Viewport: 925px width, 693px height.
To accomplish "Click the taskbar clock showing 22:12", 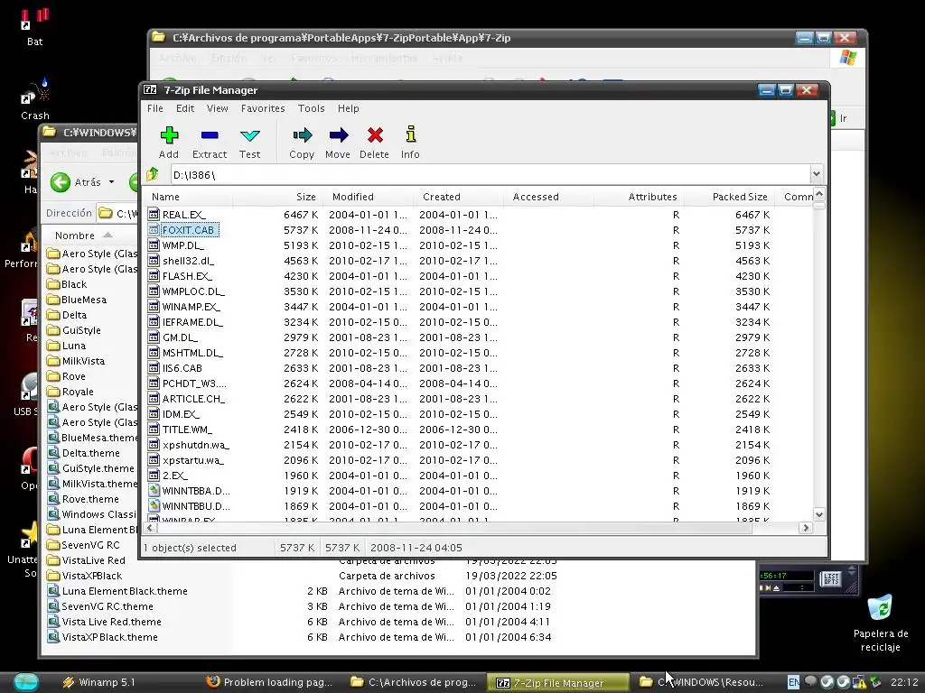I will coord(904,682).
